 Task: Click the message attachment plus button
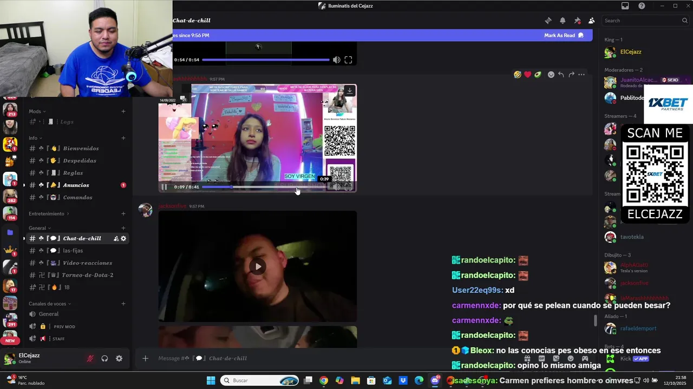[145, 358]
